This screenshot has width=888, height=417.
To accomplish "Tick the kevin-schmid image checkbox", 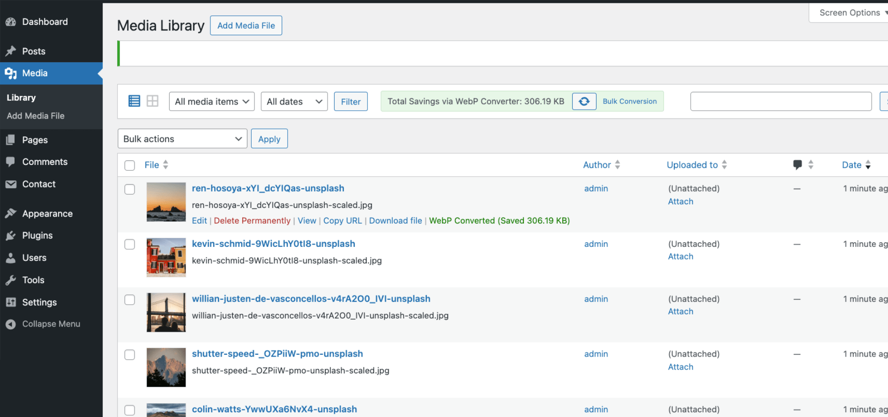I will click(130, 245).
